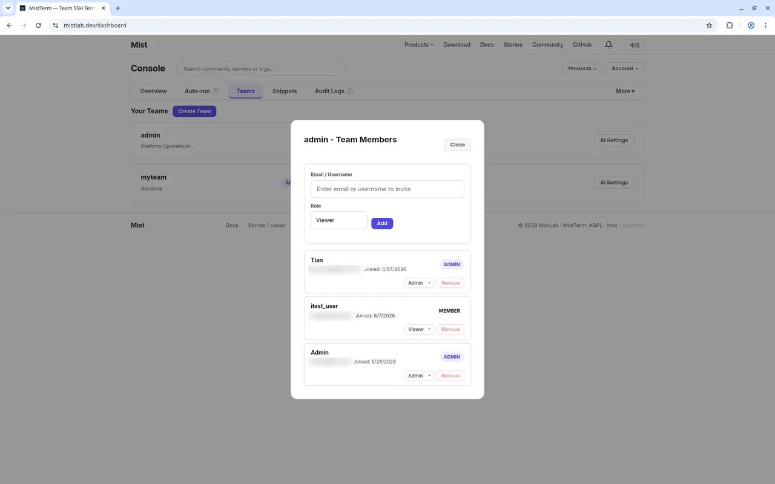Open the Chrome three-dot menu
Screen dimensions: 775x484
(766, 25)
